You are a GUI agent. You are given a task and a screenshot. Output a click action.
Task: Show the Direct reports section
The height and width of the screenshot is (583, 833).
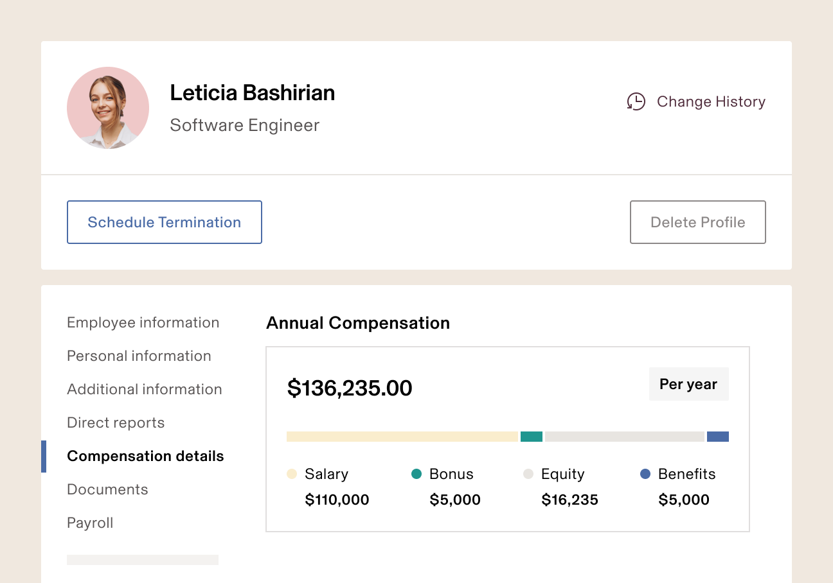tap(116, 422)
